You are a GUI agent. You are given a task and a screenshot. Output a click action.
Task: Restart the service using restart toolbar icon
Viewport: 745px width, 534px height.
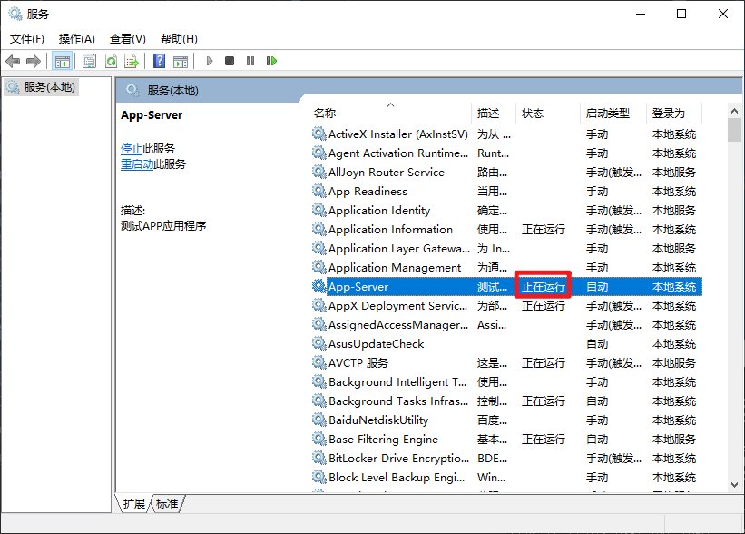coord(270,61)
